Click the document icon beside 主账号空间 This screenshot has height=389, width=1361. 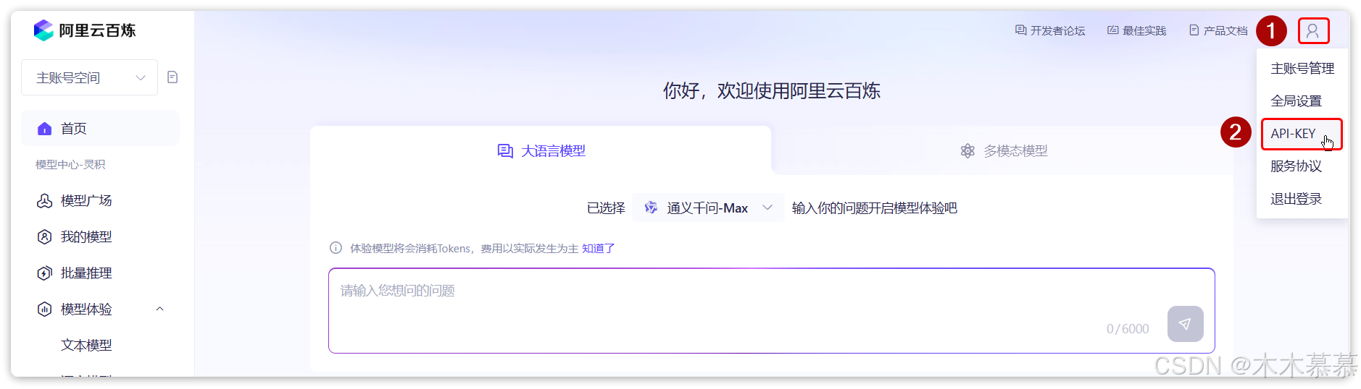(172, 77)
